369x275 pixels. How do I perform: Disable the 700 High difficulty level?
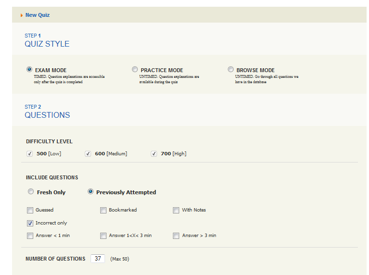pyautogui.click(x=154, y=154)
